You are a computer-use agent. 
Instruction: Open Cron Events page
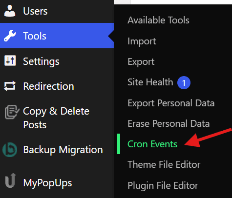pyautogui.click(x=152, y=144)
